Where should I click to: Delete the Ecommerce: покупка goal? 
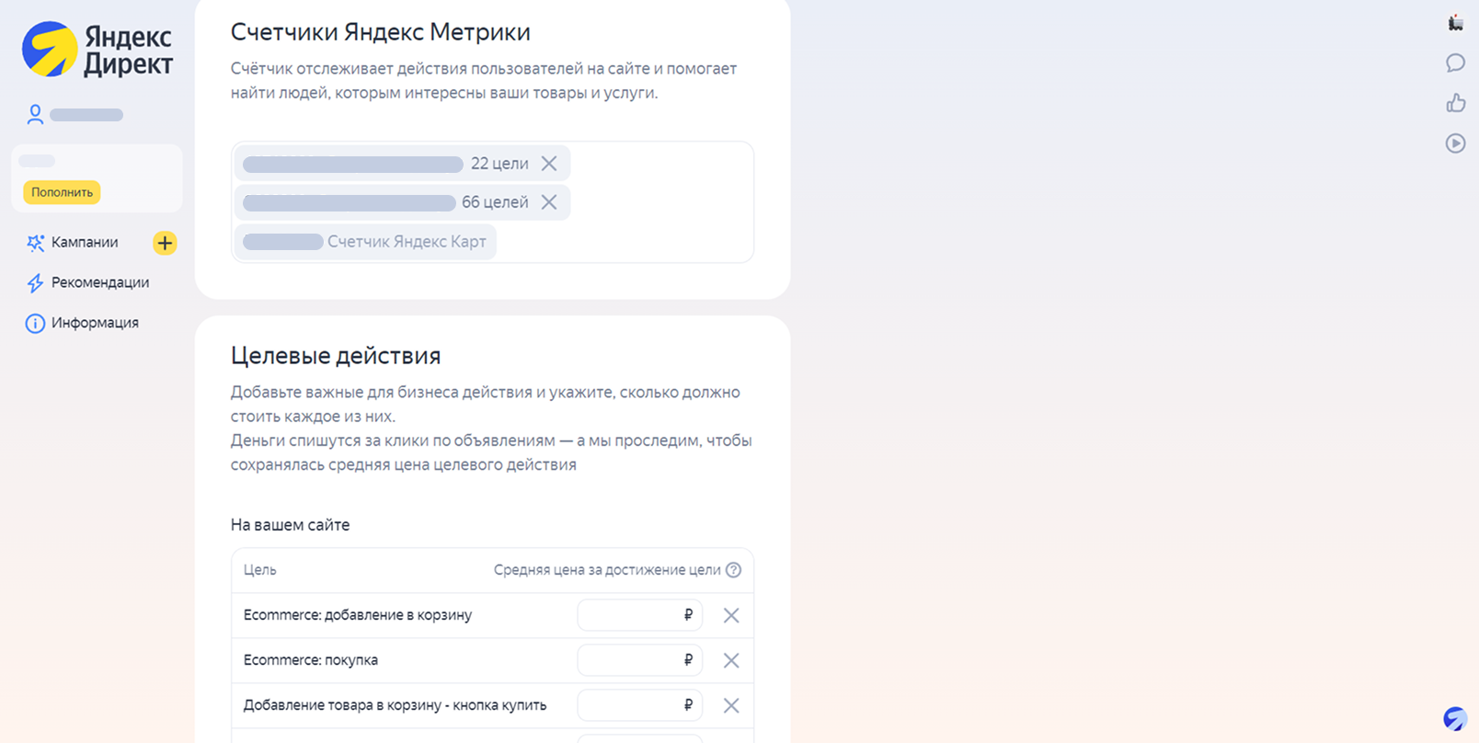[x=731, y=660]
